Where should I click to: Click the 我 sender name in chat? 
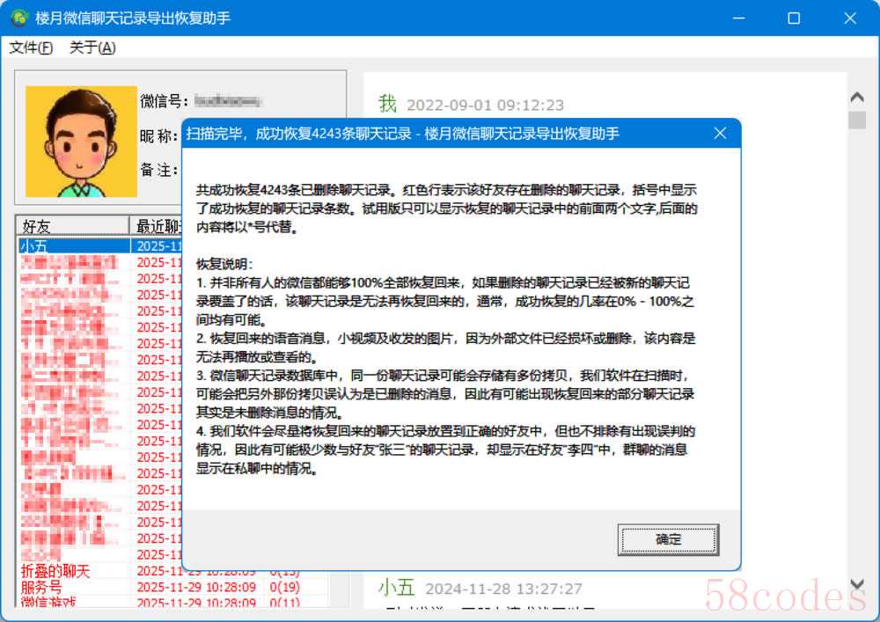(387, 104)
